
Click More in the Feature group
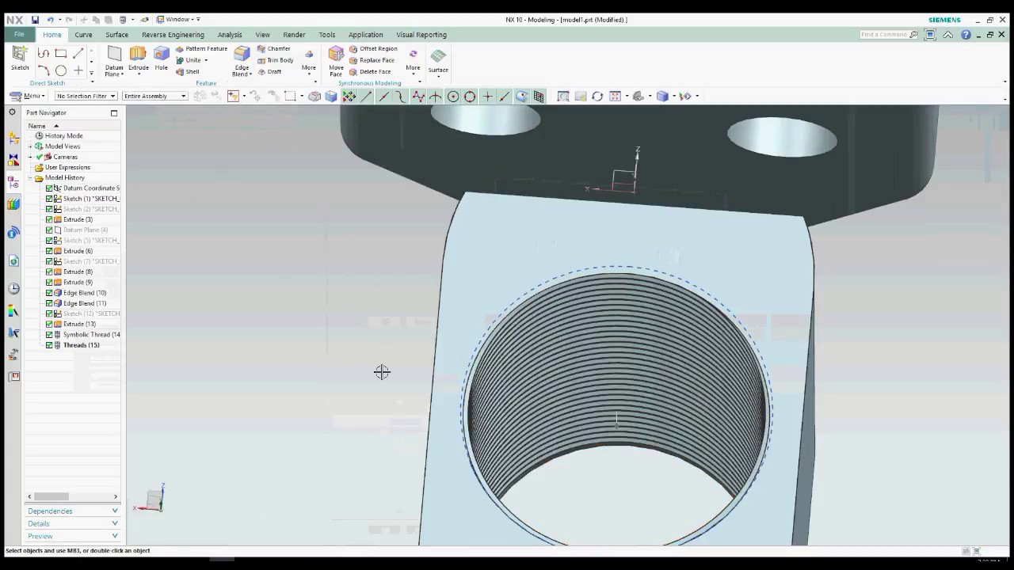309,61
